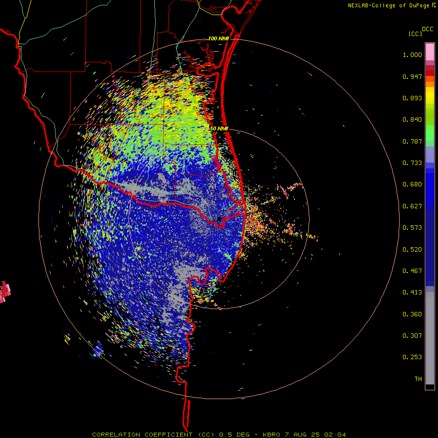Select the 0.413 scale value
The height and width of the screenshot is (438, 438).
coord(412,292)
